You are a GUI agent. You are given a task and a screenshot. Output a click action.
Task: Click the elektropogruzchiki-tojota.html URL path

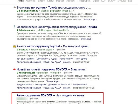pos(52,30)
